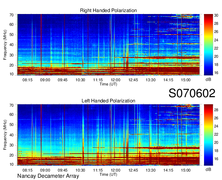Click the 30 dB value on the Right Handed color bar
Screen dimensions: 222x180
(216, 15)
